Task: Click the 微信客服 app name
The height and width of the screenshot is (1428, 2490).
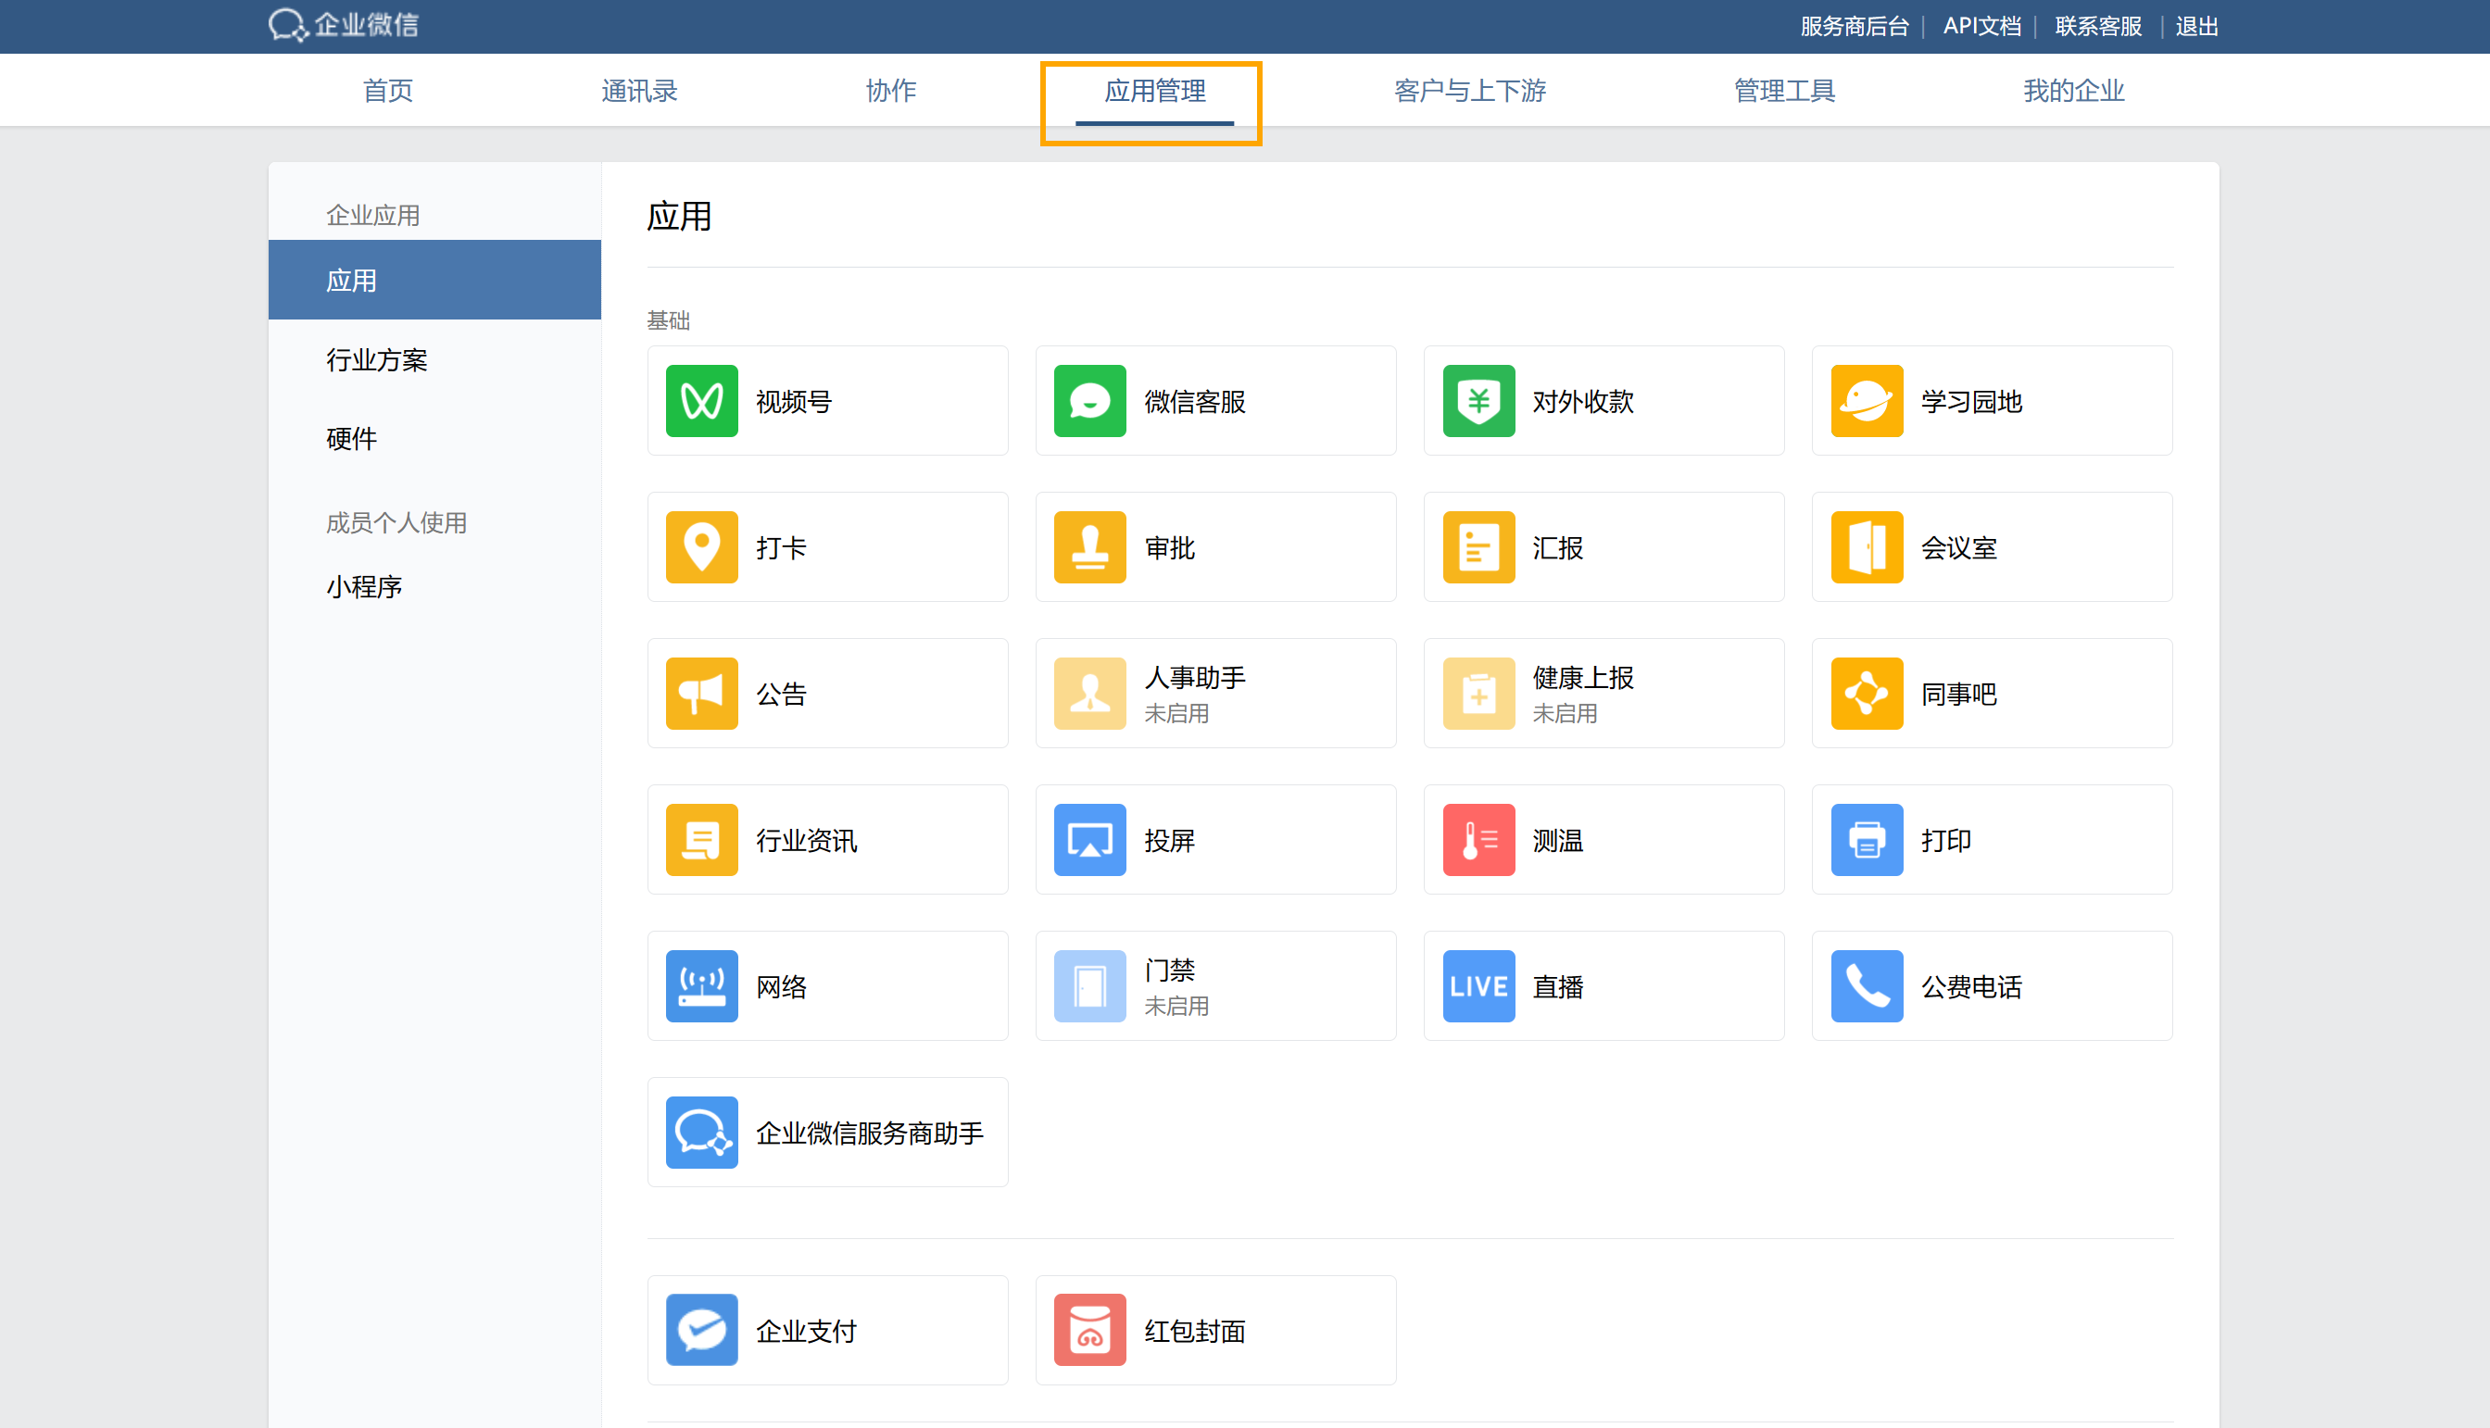Action: click(1195, 401)
